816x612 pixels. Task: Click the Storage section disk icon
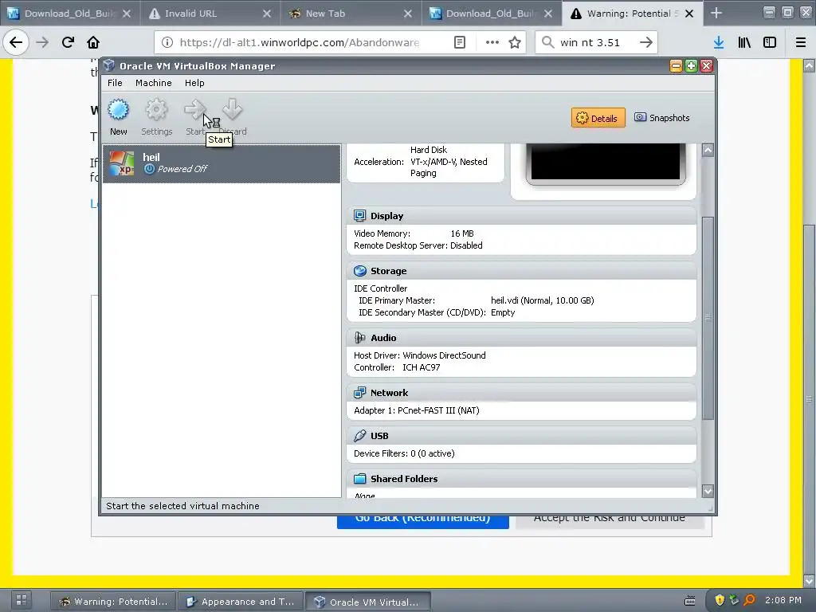[x=359, y=271]
